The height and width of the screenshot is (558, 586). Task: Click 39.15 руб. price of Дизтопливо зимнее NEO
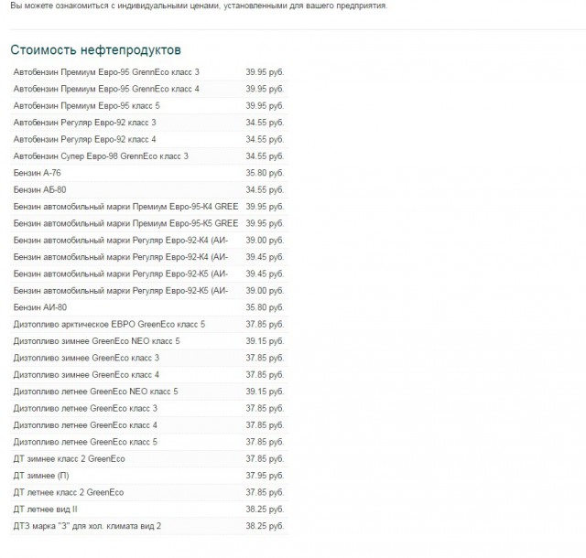coord(265,341)
